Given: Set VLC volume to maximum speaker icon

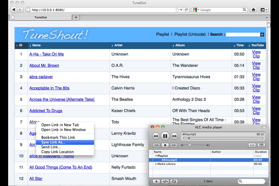Looking at the screenshot, I should point(208,145).
